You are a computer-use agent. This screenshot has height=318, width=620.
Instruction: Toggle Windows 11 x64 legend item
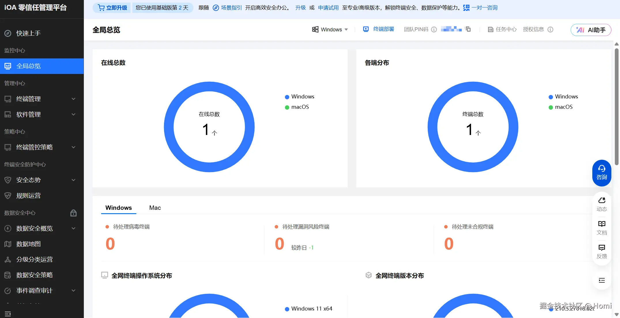pyautogui.click(x=308, y=309)
